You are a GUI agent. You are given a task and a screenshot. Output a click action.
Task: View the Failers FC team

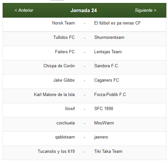coord(65,52)
